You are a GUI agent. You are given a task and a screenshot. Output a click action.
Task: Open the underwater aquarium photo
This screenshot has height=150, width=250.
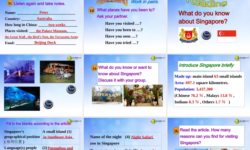pos(22,98)
